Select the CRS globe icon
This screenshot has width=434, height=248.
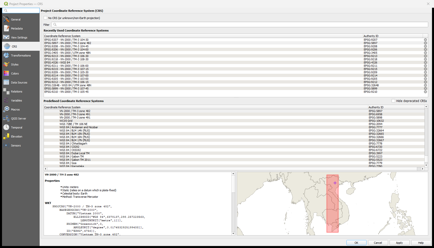point(7,46)
